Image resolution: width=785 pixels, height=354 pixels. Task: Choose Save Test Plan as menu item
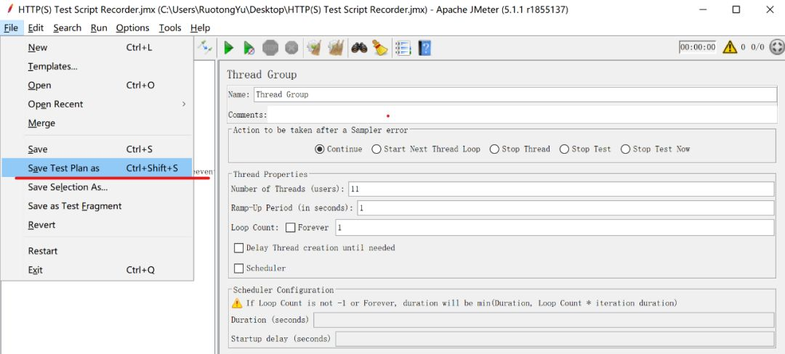point(97,168)
